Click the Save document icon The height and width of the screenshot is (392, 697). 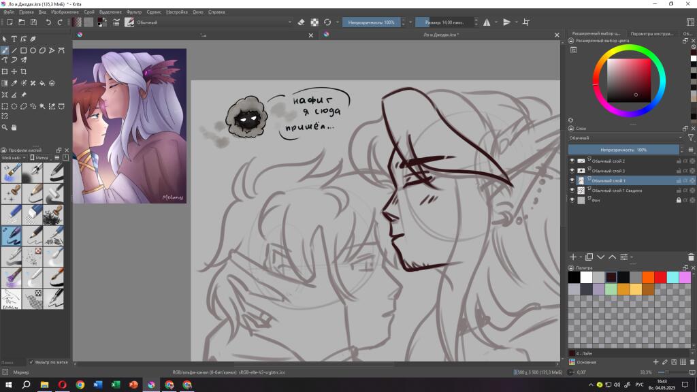(x=33, y=22)
